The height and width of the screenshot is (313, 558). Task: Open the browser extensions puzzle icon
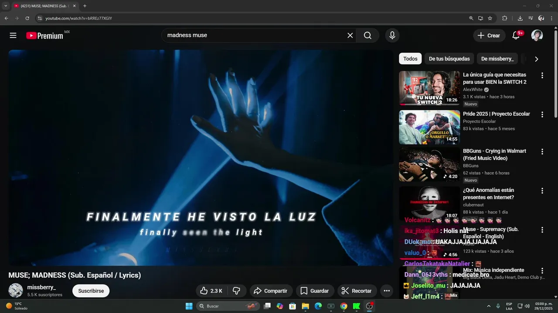505,18
